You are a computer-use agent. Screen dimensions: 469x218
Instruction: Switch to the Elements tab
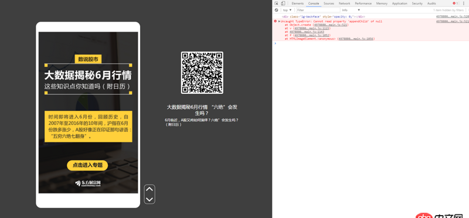[298, 4]
